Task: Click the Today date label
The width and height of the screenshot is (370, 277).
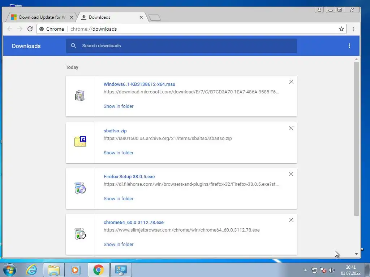Action: tap(72, 67)
